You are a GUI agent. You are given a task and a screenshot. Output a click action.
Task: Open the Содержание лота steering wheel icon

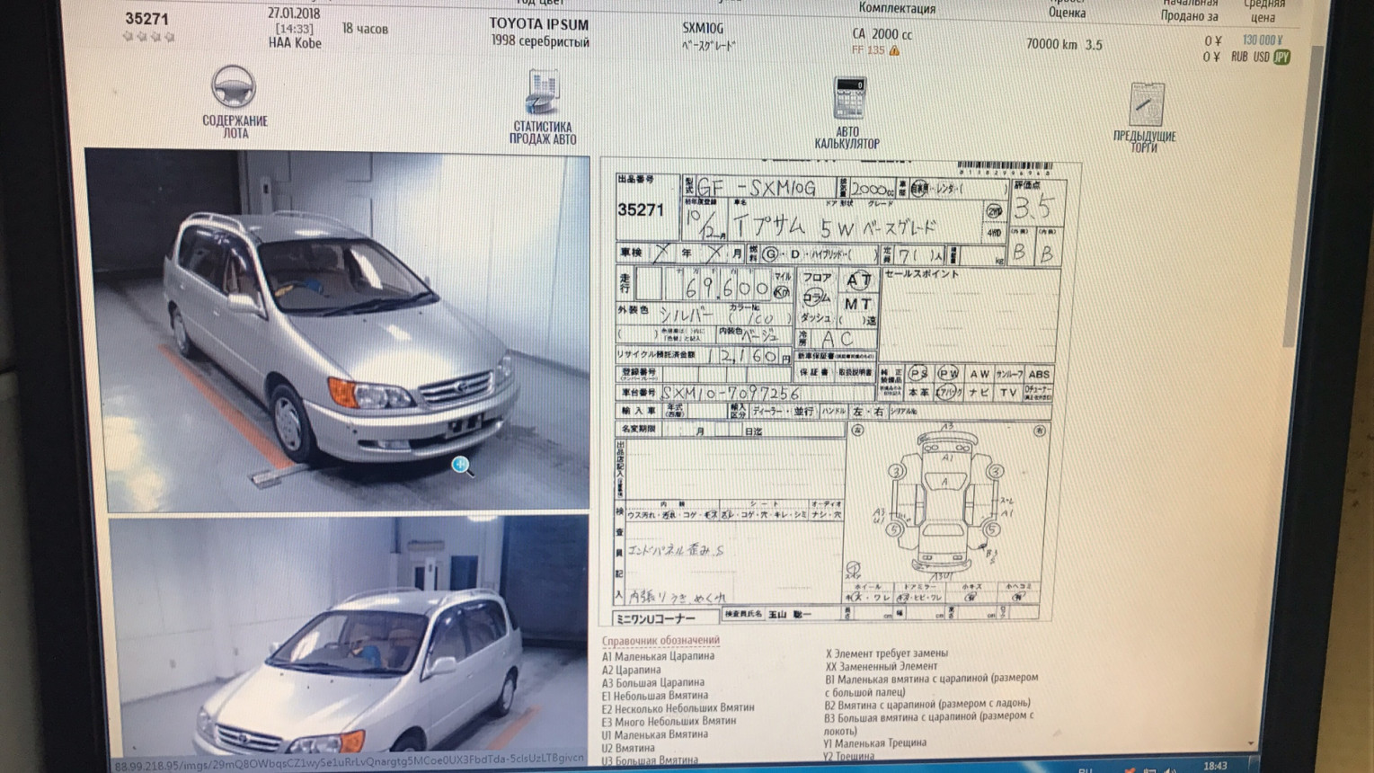[x=234, y=89]
